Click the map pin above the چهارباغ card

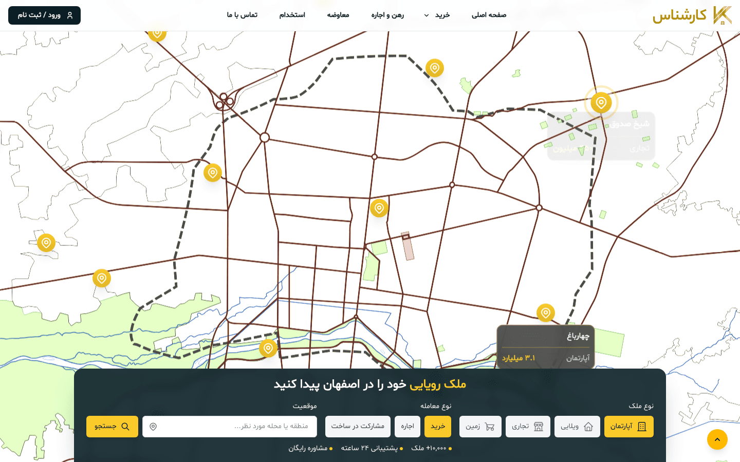pyautogui.click(x=546, y=313)
